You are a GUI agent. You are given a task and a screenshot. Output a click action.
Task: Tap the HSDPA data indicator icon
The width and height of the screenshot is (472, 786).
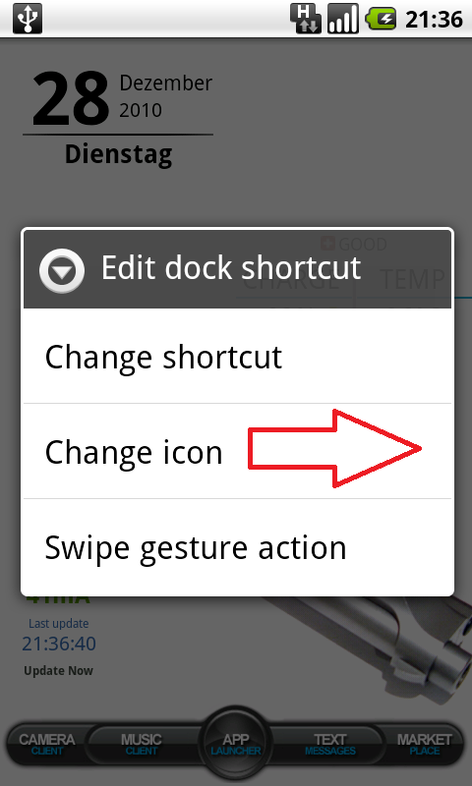click(x=306, y=19)
